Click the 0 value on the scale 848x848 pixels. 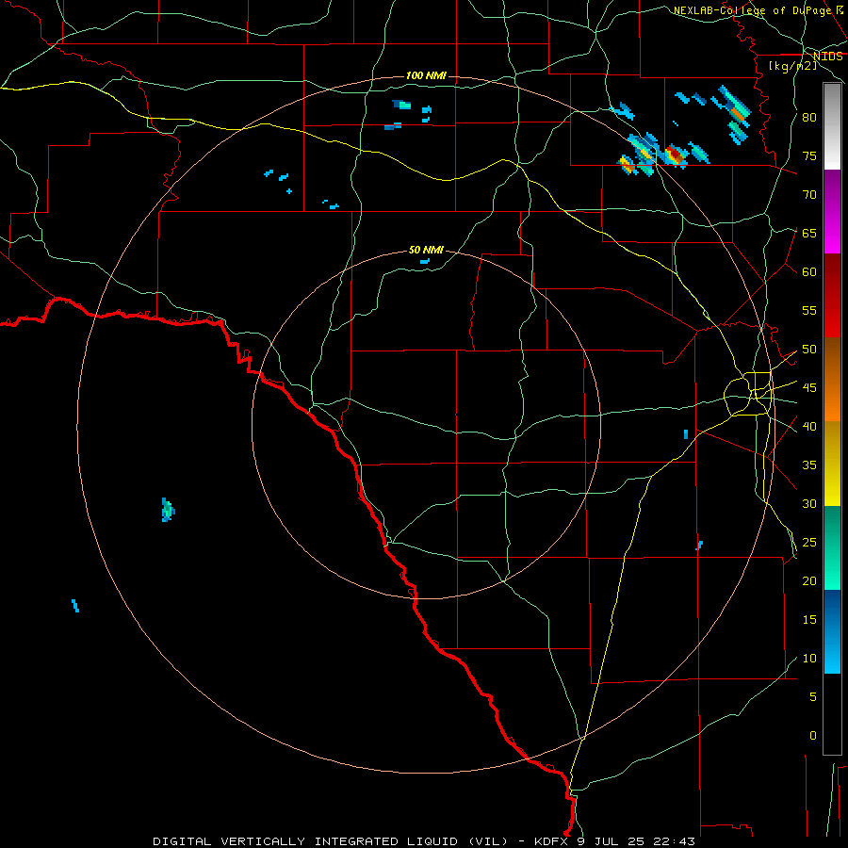[813, 736]
